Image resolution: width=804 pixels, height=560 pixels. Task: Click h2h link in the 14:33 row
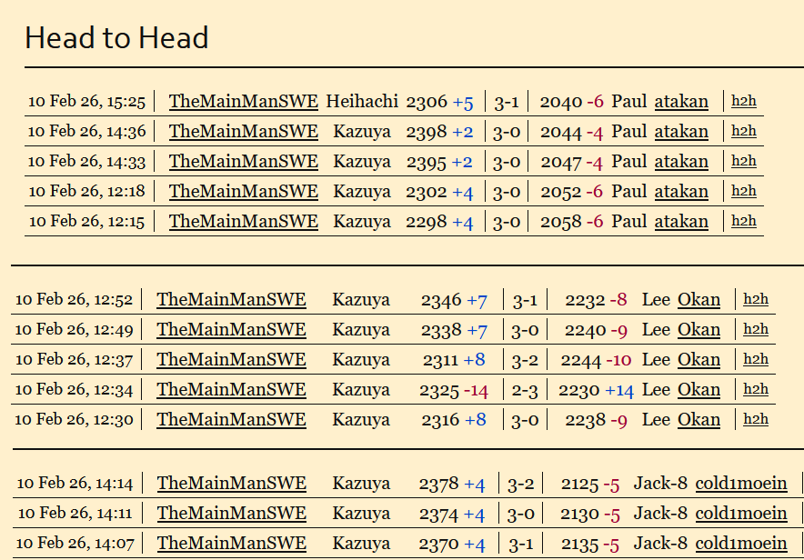(743, 161)
